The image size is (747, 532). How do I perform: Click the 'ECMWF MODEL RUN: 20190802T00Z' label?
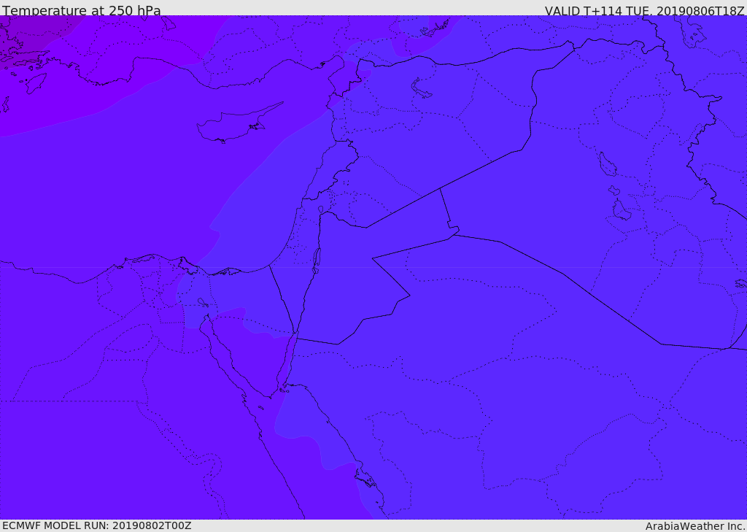(x=97, y=525)
